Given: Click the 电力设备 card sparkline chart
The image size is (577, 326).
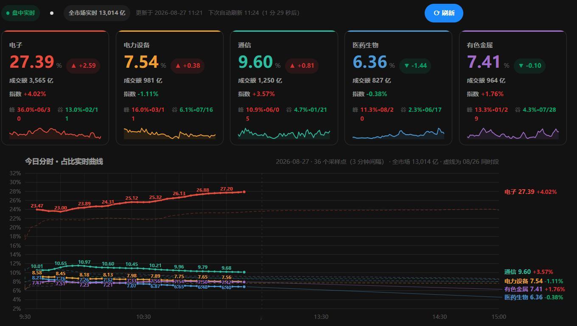Looking at the screenshot, I should tap(170, 133).
